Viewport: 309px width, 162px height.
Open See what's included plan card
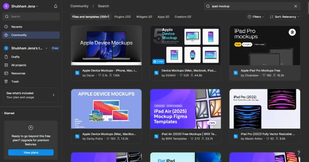point(31,95)
